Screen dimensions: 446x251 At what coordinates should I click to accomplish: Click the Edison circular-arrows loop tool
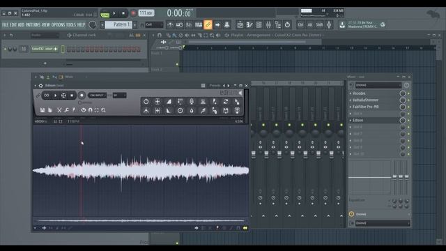click(x=226, y=102)
